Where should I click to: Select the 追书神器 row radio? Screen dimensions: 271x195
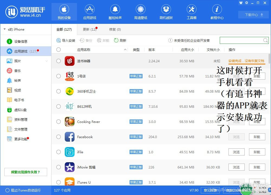point(59,61)
